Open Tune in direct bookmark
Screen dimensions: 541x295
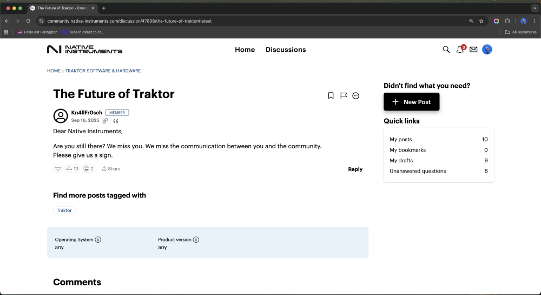[83, 32]
